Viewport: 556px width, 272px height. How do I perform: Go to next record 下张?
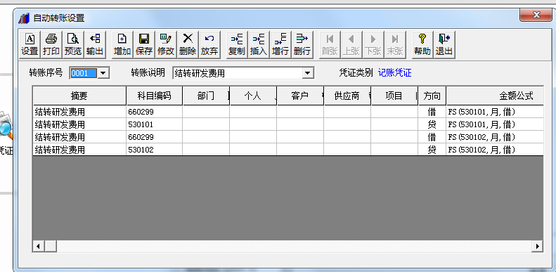pyautogui.click(x=373, y=45)
